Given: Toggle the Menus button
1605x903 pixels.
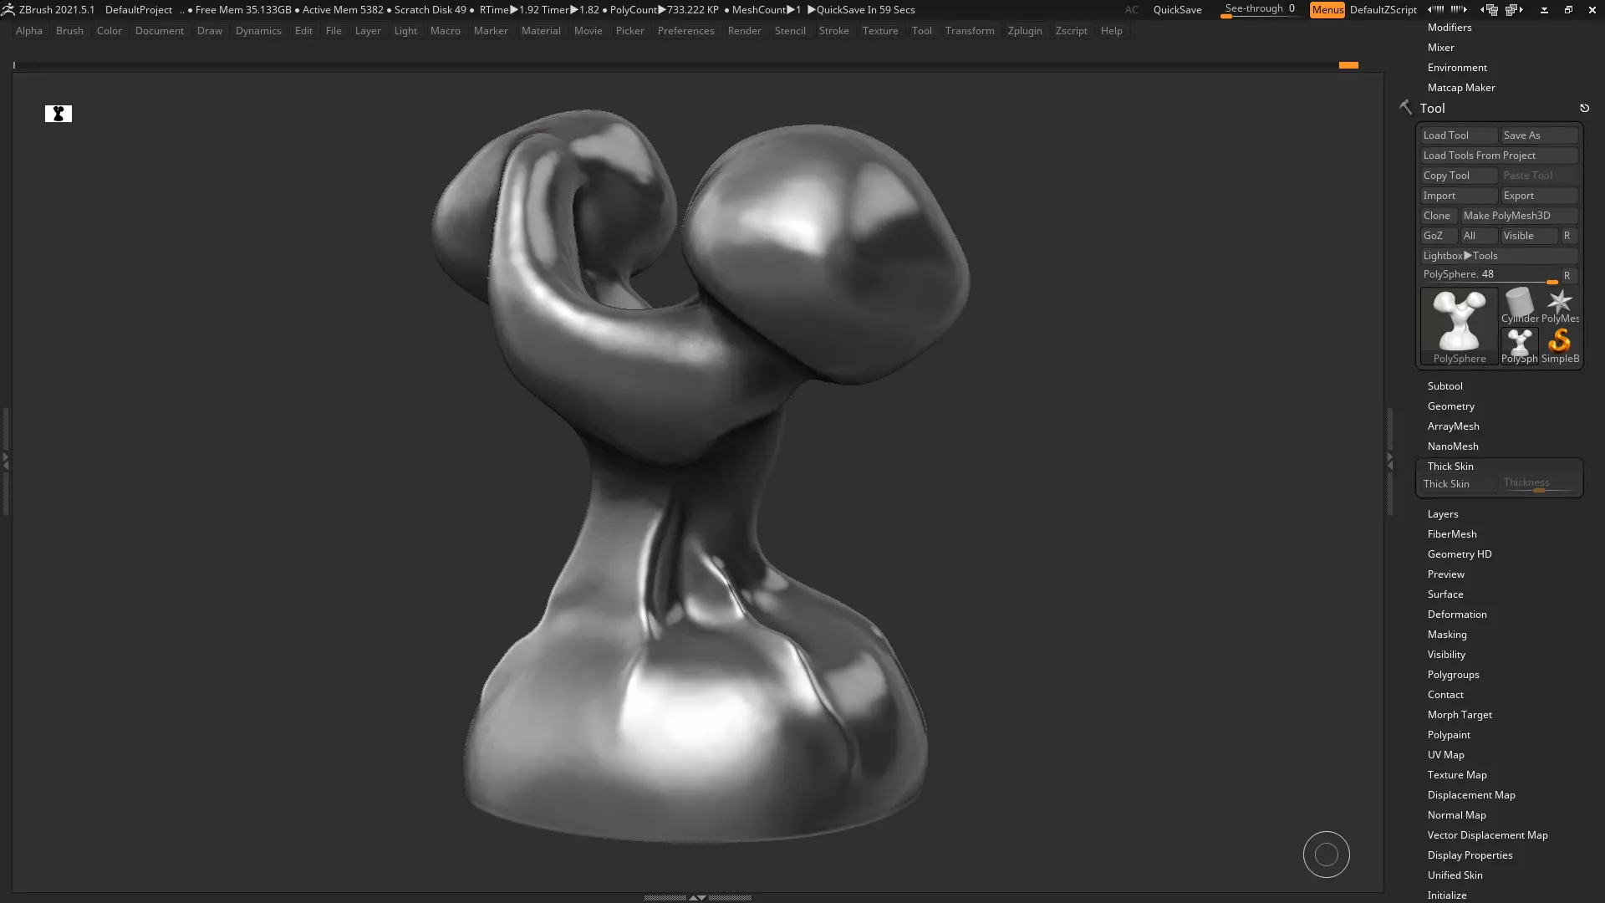Looking at the screenshot, I should click(1327, 10).
